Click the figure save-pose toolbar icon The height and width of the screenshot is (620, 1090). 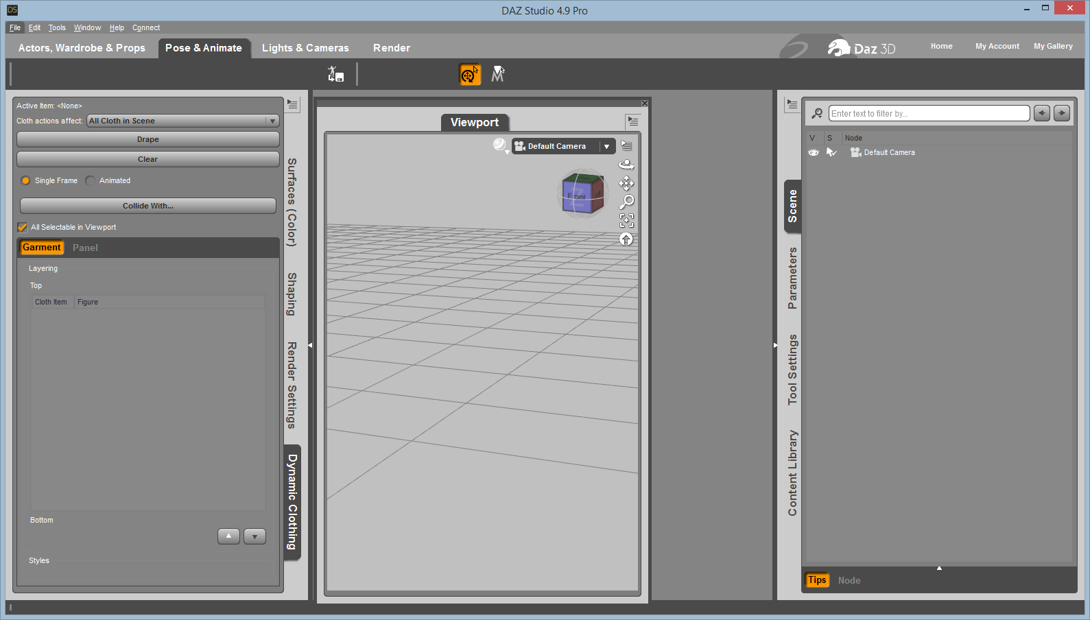point(335,74)
